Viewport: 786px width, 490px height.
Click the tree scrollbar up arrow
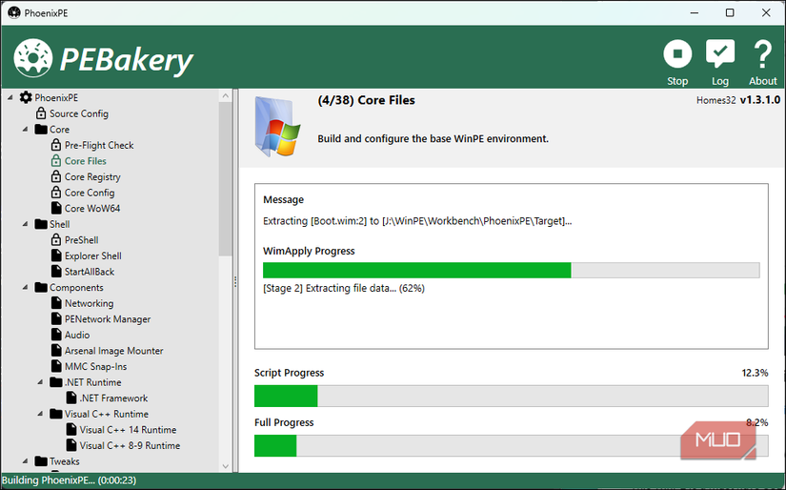pos(225,95)
